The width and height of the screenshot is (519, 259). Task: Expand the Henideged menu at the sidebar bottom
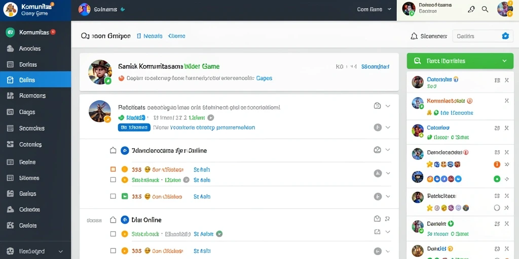tap(35, 251)
